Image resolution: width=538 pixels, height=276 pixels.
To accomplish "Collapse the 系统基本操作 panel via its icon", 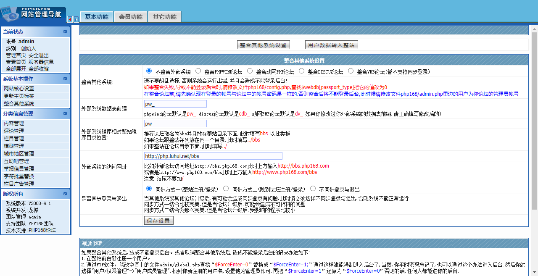I will (65, 79).
